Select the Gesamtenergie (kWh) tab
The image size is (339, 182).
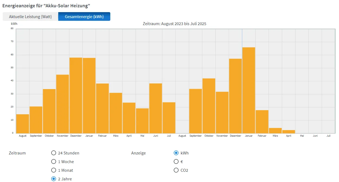84,16
